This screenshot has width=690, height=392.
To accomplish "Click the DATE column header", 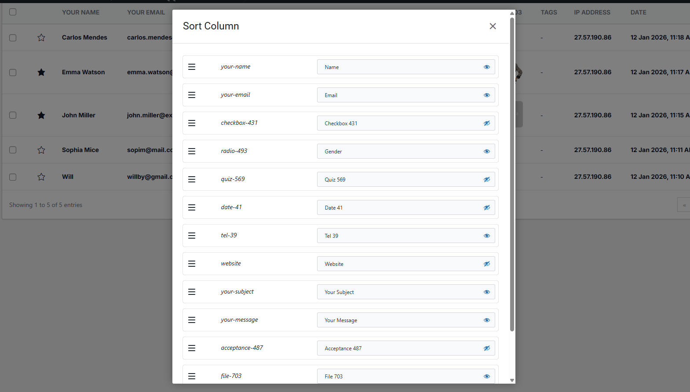I will 638,12.
